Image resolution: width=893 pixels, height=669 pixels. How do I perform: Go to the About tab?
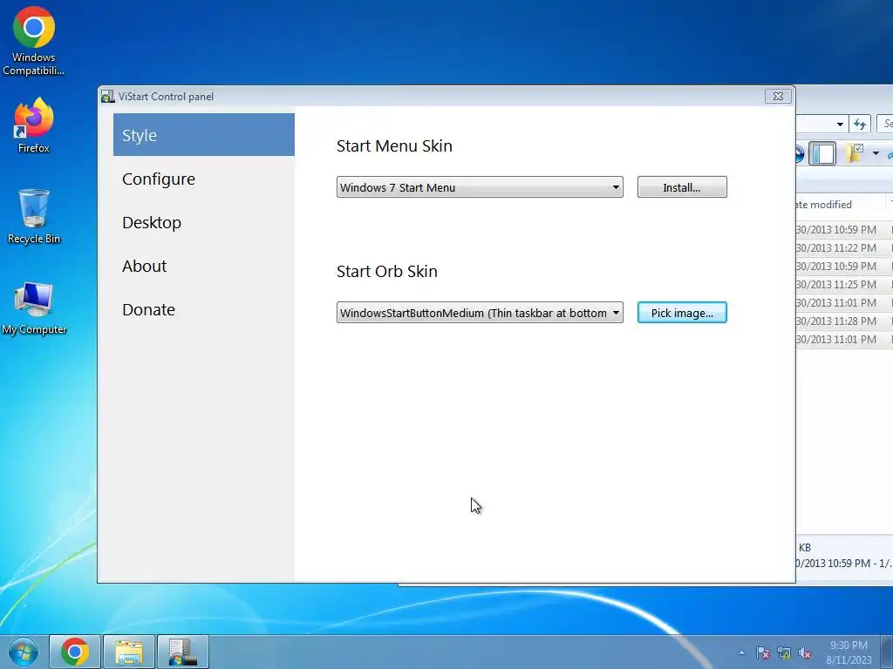click(204, 266)
